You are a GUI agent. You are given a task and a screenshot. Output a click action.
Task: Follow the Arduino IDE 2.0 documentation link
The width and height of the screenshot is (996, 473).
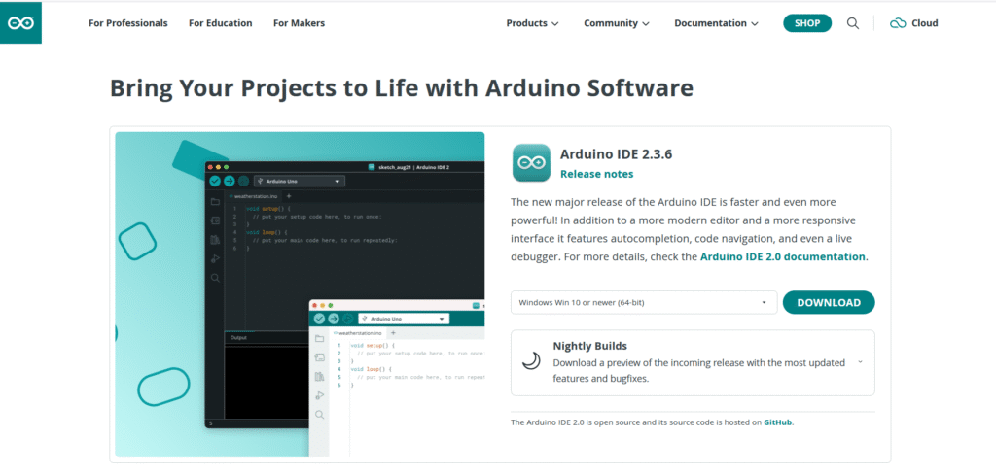click(x=783, y=256)
